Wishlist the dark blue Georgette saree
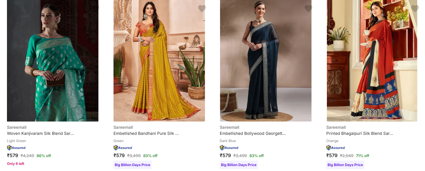The width and height of the screenshot is (425, 171). pyautogui.click(x=308, y=9)
